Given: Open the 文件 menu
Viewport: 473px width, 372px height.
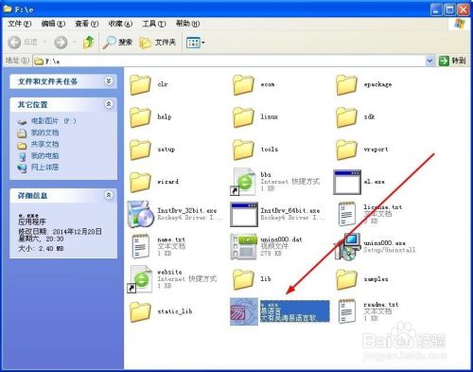Looking at the screenshot, I should point(20,24).
